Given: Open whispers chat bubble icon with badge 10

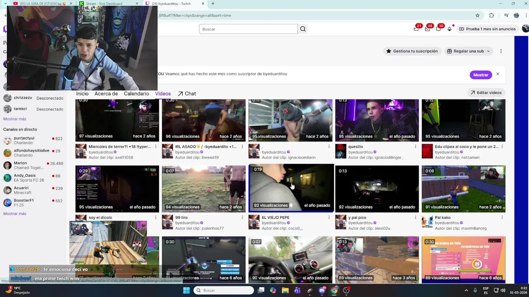Looking at the screenshot, I should (438, 29).
